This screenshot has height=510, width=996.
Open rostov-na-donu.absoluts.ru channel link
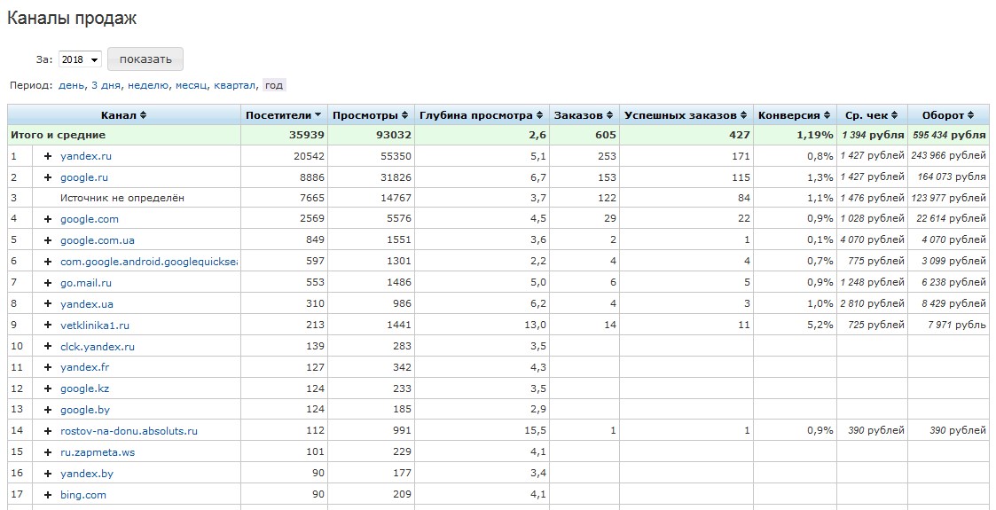[x=129, y=431]
